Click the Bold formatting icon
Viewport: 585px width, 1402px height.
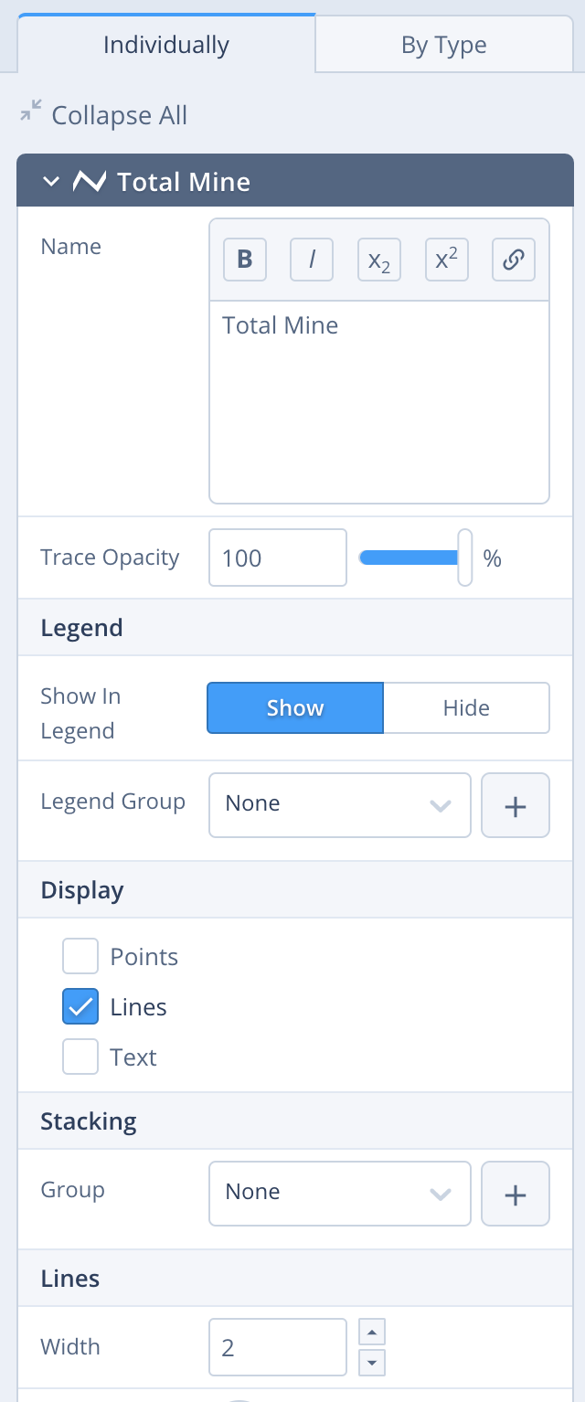tap(245, 260)
